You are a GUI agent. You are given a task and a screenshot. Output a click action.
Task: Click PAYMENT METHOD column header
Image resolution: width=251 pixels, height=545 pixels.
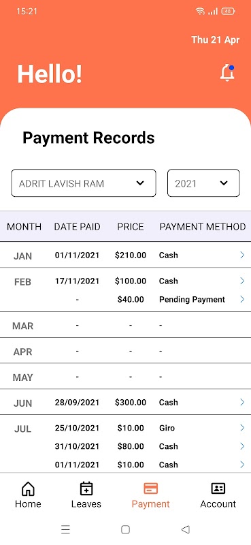(x=203, y=227)
